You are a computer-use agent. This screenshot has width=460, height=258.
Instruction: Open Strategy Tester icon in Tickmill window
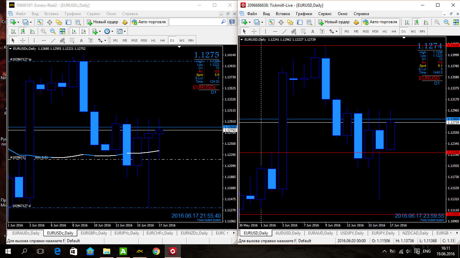click(309, 22)
